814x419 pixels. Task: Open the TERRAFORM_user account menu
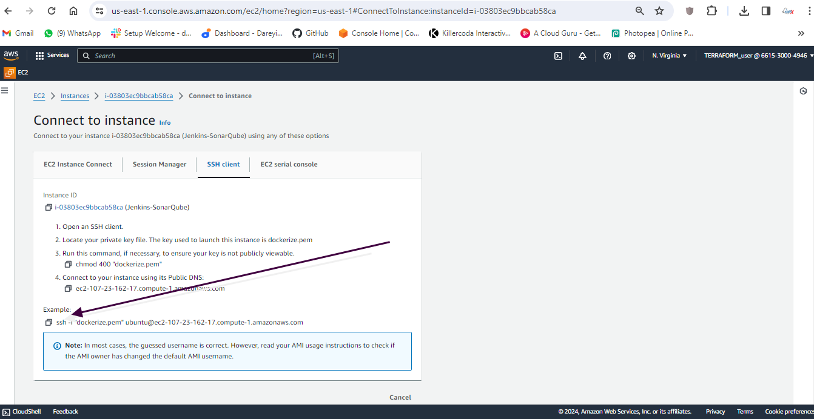[758, 56]
